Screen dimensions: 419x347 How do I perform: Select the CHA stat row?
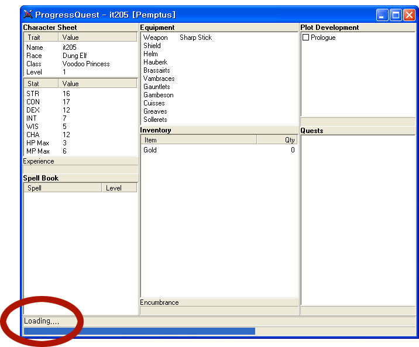coord(80,135)
